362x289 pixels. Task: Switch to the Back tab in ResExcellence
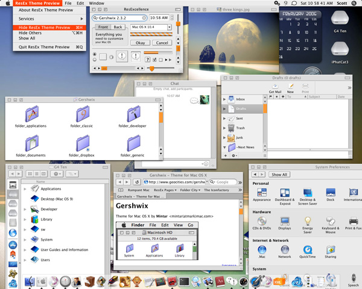(x=118, y=27)
